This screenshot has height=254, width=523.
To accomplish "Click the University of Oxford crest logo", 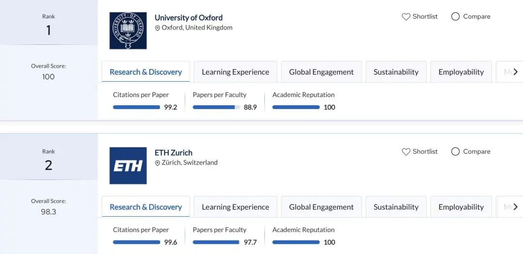I will [x=128, y=30].
